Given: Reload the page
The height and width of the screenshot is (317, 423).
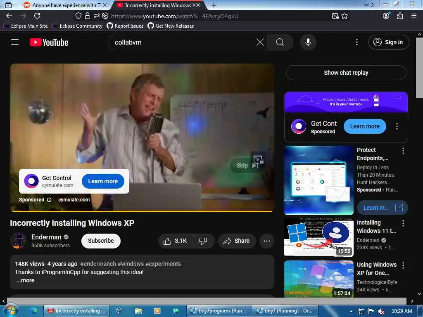Looking at the screenshot, I should tap(37, 16).
